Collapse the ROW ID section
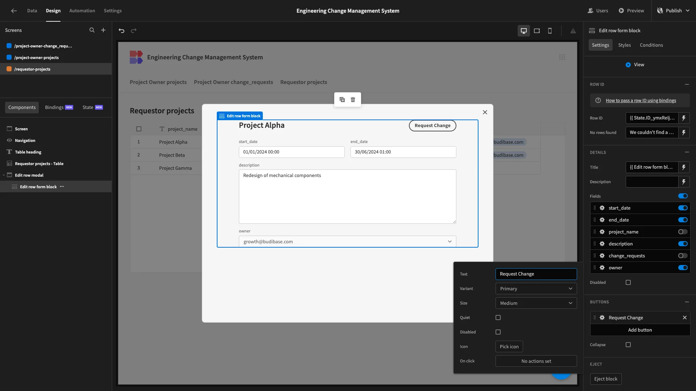 click(687, 84)
